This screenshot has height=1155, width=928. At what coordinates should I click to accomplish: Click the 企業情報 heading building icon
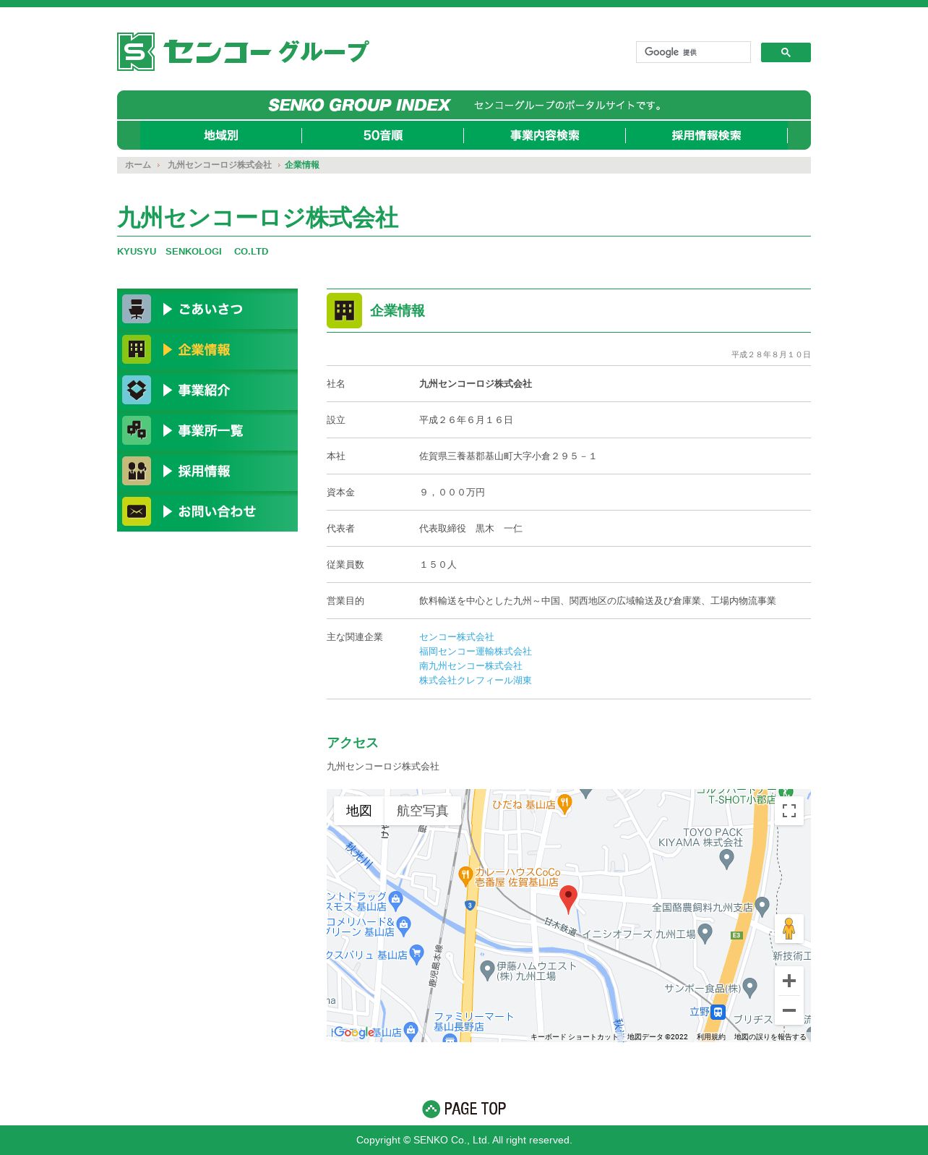click(x=344, y=310)
